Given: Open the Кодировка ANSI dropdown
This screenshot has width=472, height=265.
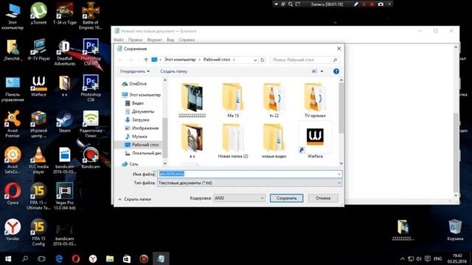Looking at the screenshot, I should pyautogui.click(x=239, y=198).
